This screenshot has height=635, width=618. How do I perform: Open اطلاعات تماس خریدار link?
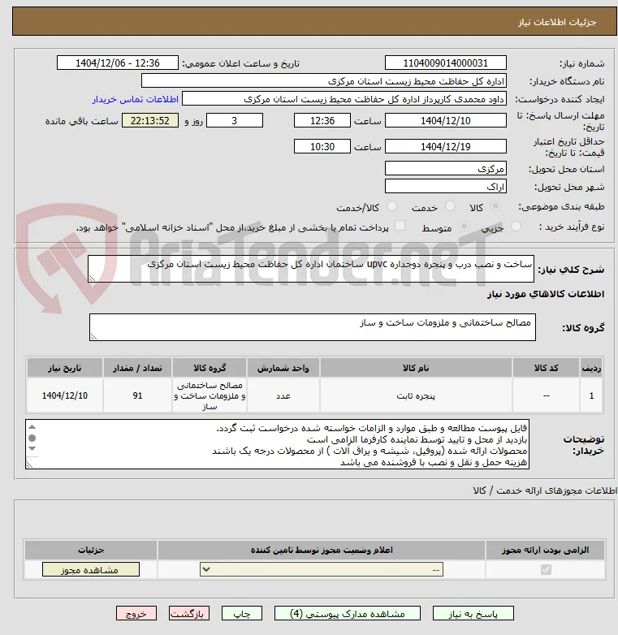[x=136, y=99]
